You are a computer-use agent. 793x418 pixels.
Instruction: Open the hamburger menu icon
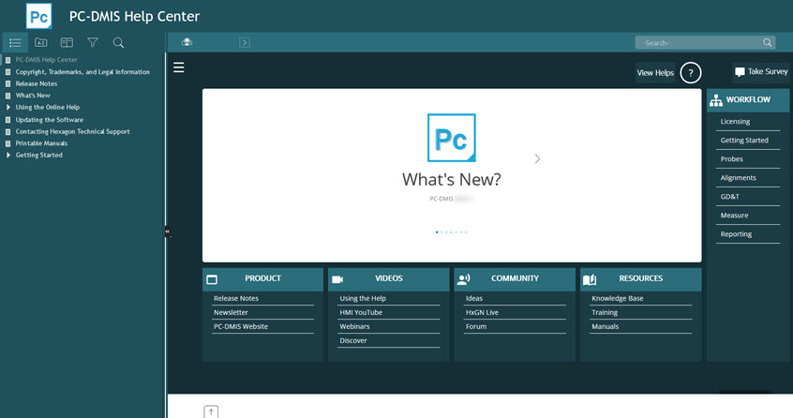pos(179,67)
